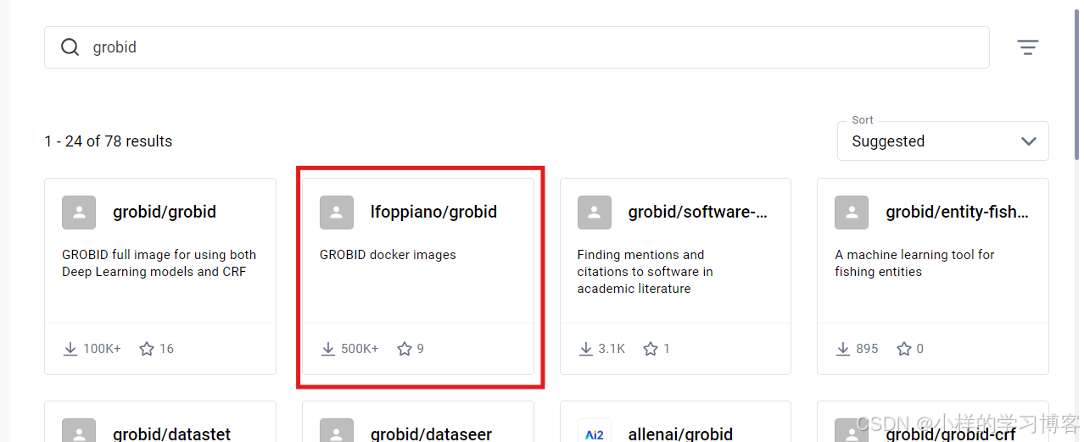The width and height of the screenshot is (1084, 442).
Task: Click the search magnifier icon
Action: click(70, 47)
